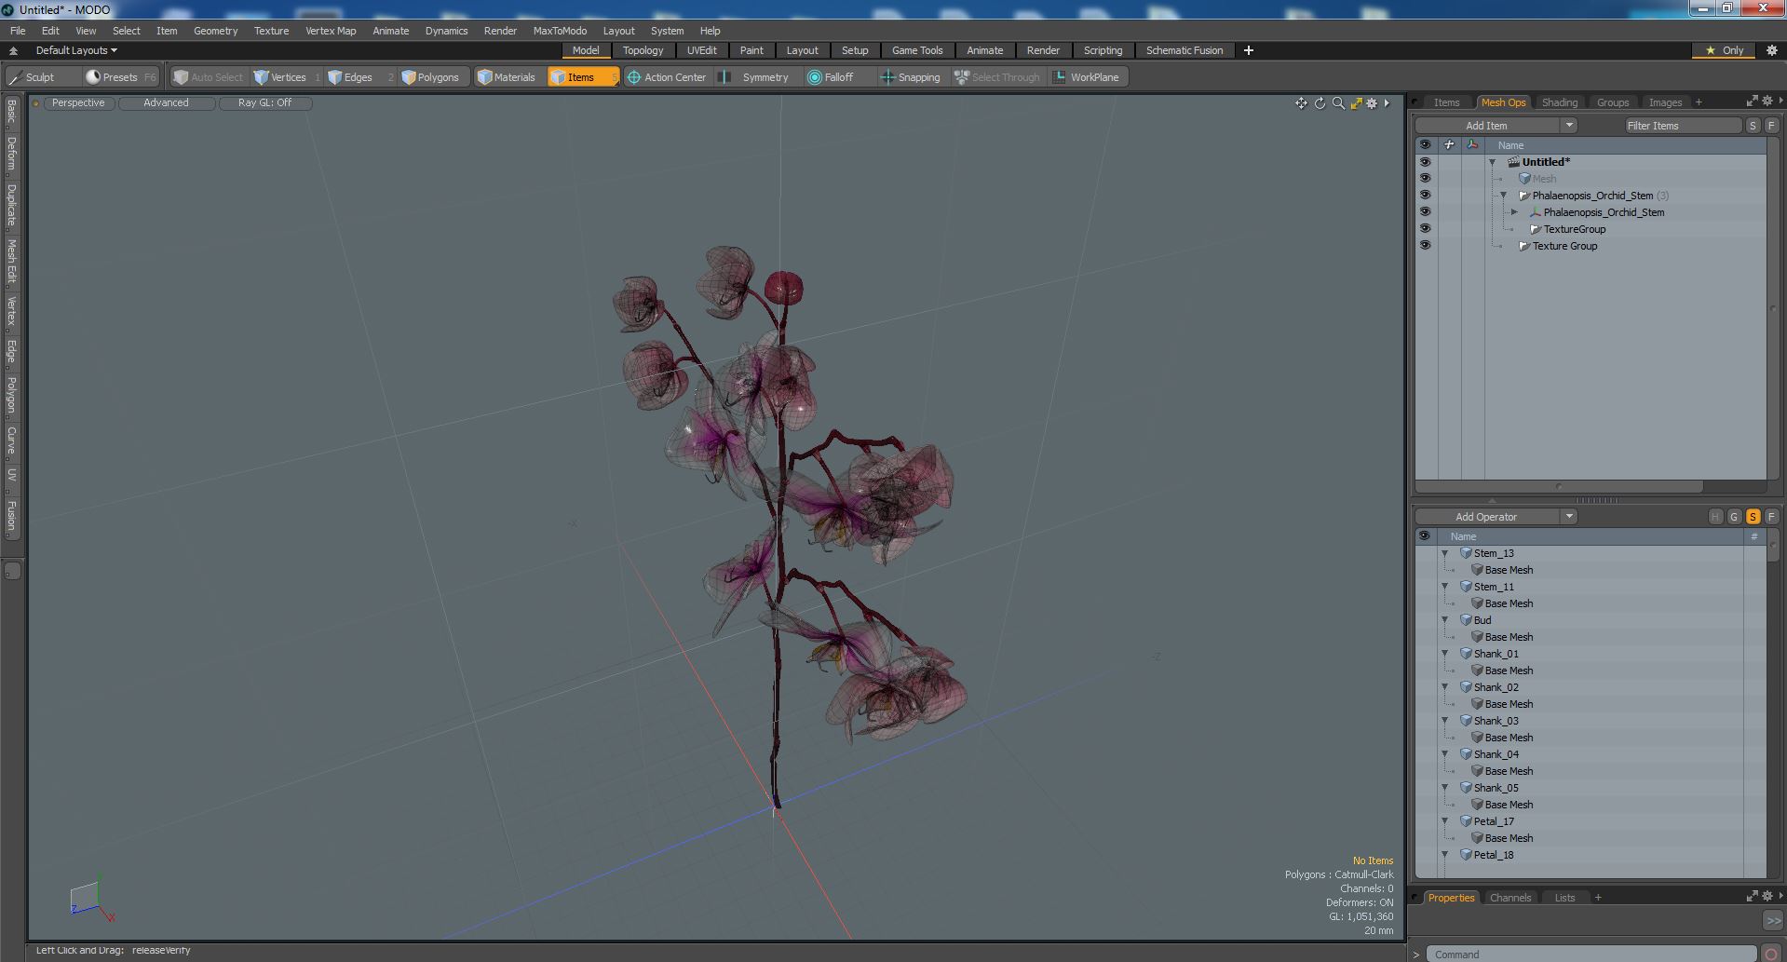The height and width of the screenshot is (962, 1787).
Task: Open layout settings gear at top right
Action: pyautogui.click(x=1771, y=50)
